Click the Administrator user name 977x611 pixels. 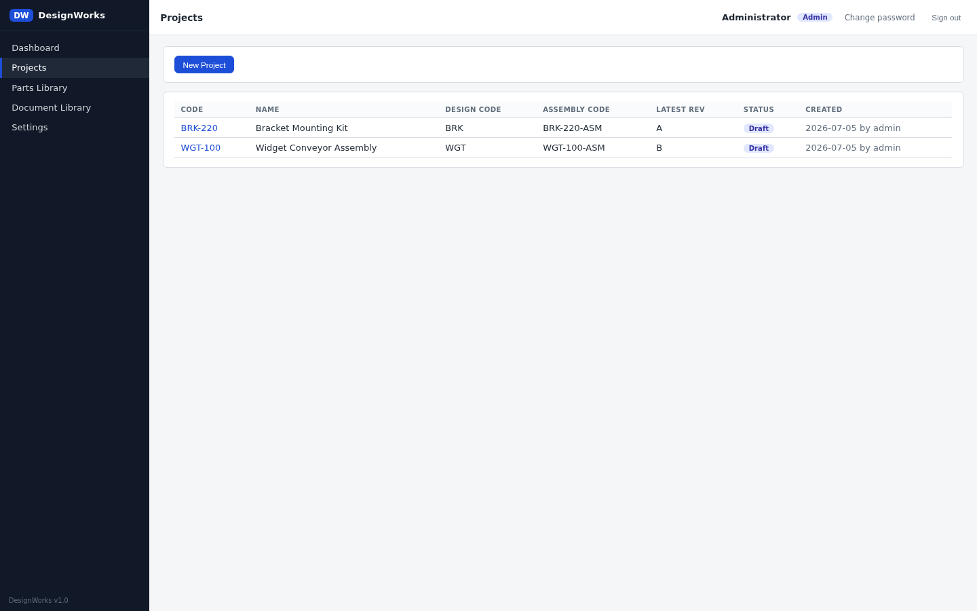(756, 18)
